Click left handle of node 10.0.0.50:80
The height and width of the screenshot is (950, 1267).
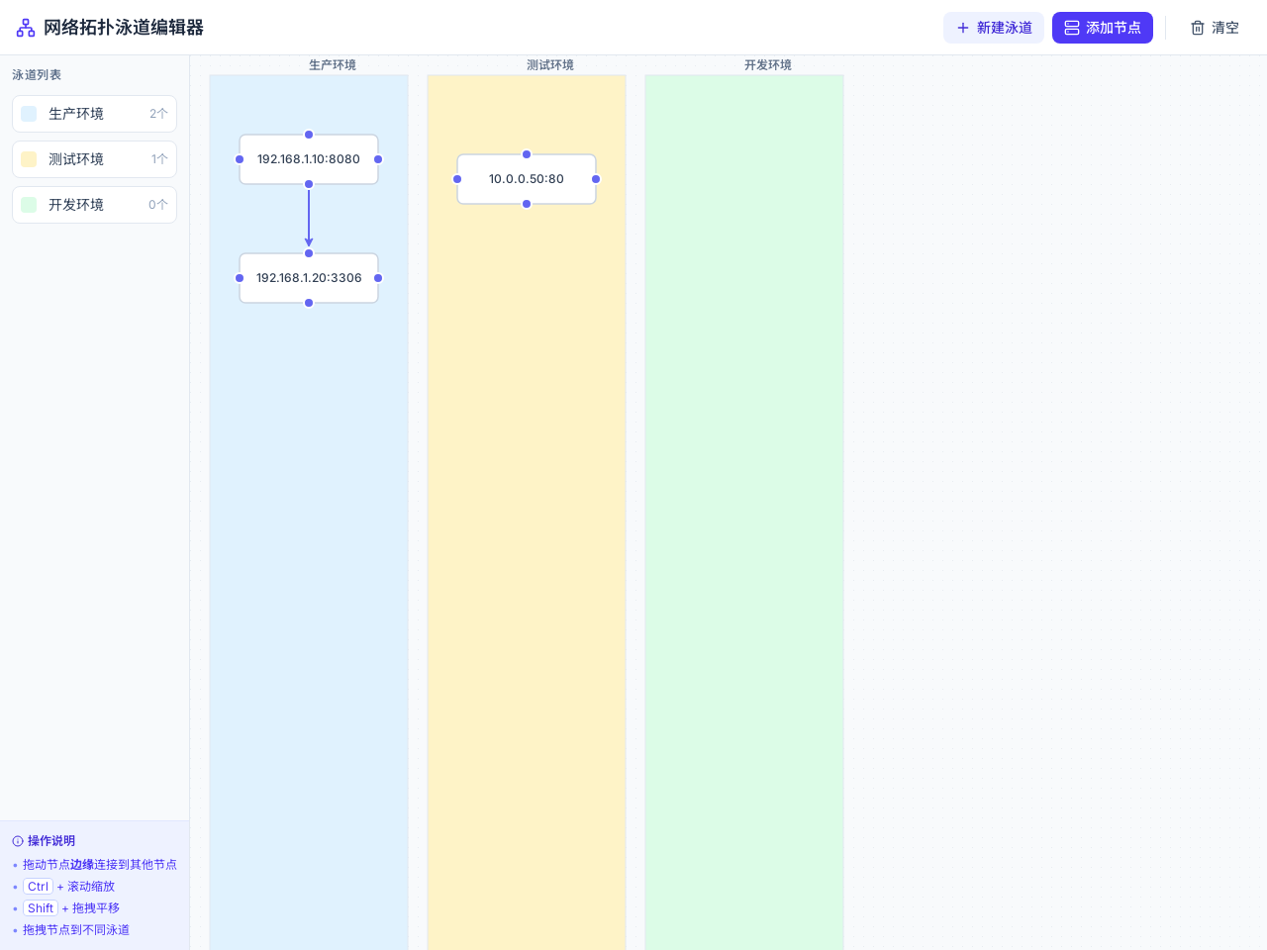tap(457, 179)
